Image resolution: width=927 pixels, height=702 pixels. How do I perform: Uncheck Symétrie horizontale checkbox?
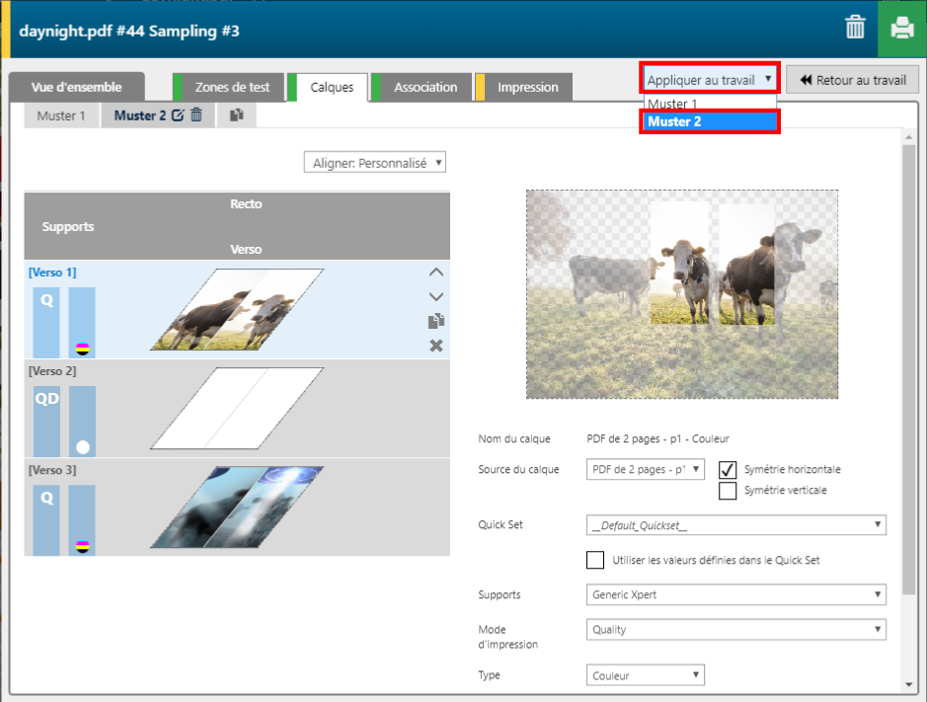tap(728, 470)
